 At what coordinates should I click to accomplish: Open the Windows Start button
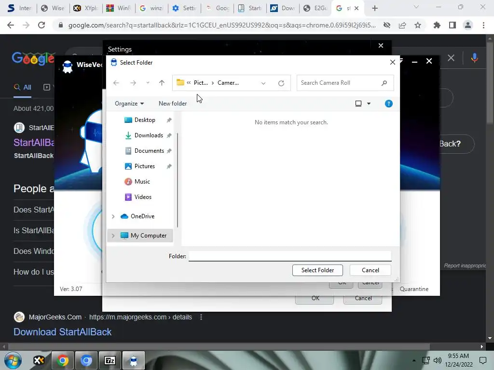click(x=13, y=360)
